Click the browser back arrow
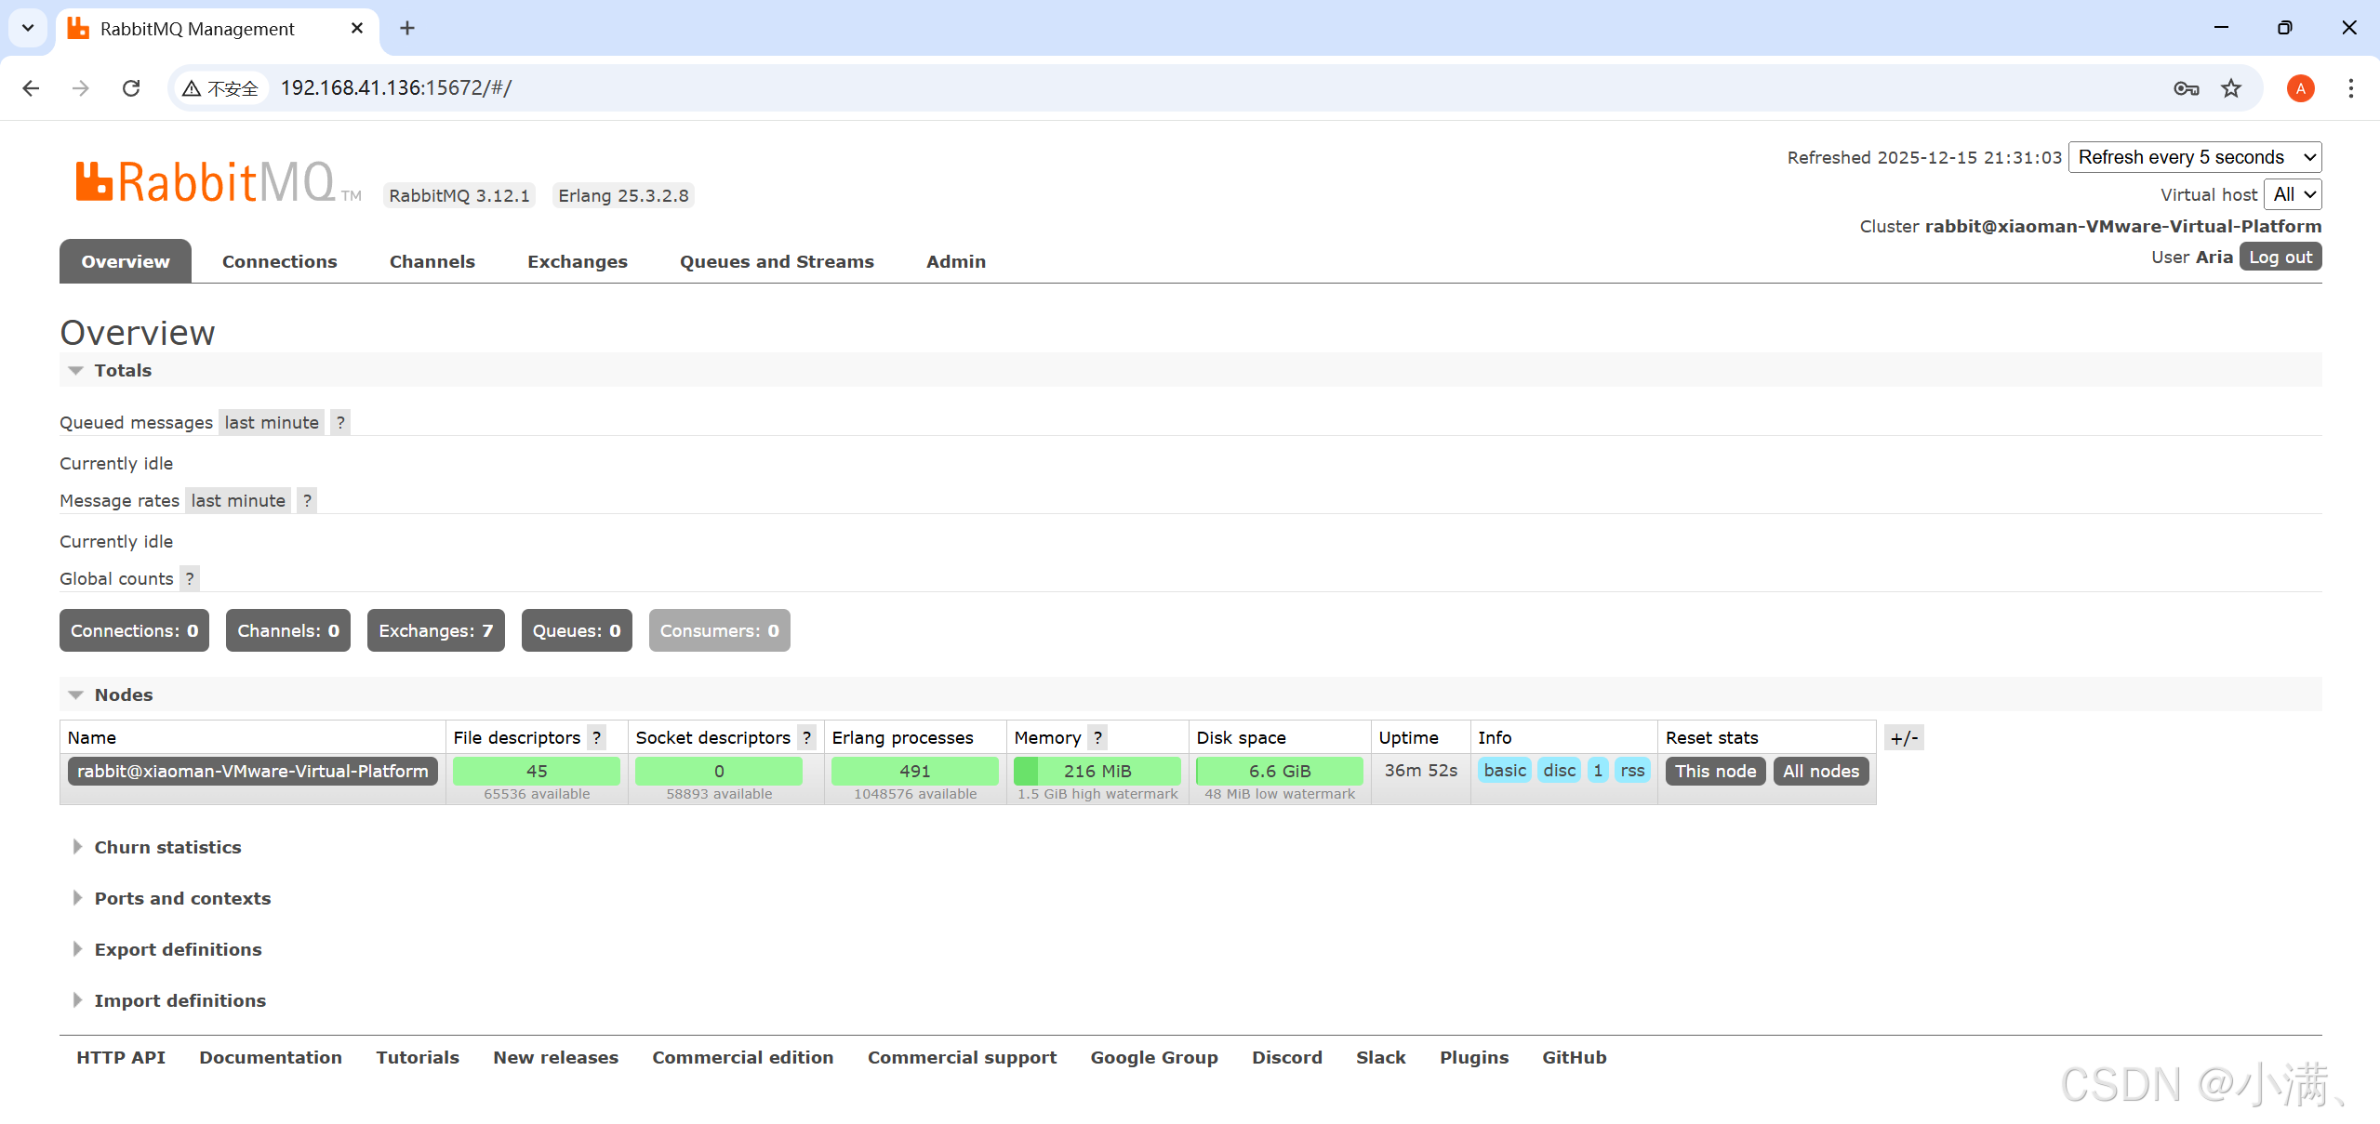Image resolution: width=2380 pixels, height=1124 pixels. coord(31,88)
